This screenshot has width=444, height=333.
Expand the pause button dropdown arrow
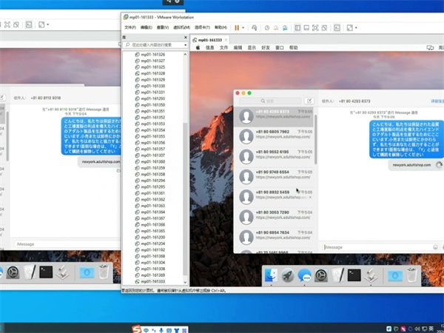pyautogui.click(x=244, y=27)
